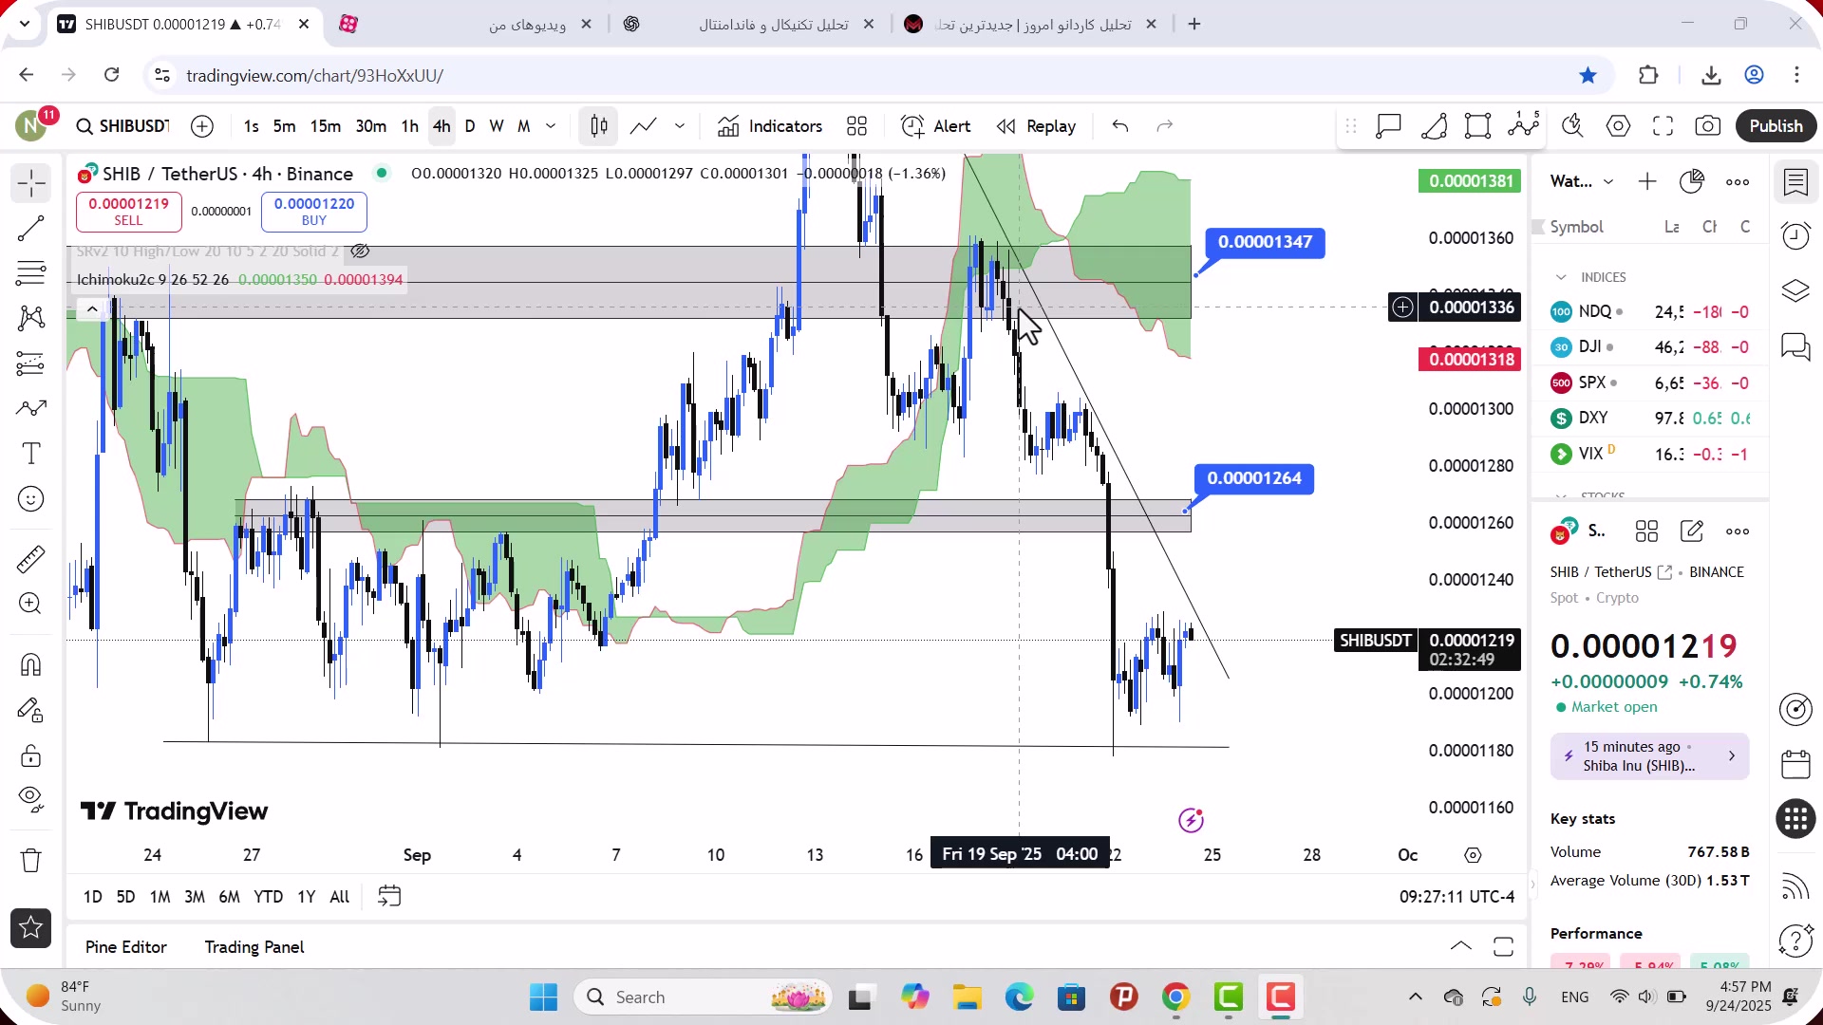Open the timeframe dropdown arrow
Viewport: 1823px width, 1025px height.
pos(551,126)
